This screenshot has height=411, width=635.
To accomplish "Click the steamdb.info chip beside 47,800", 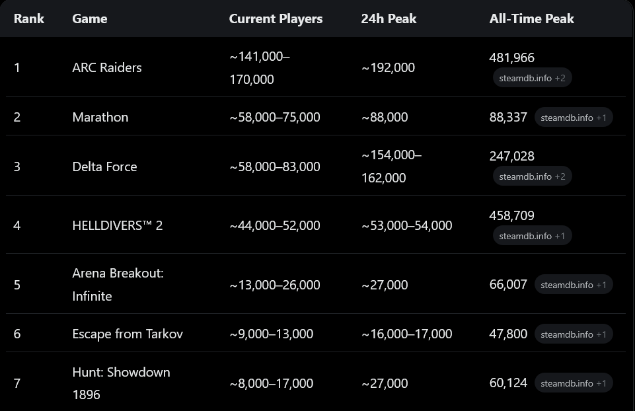I will tap(573, 334).
